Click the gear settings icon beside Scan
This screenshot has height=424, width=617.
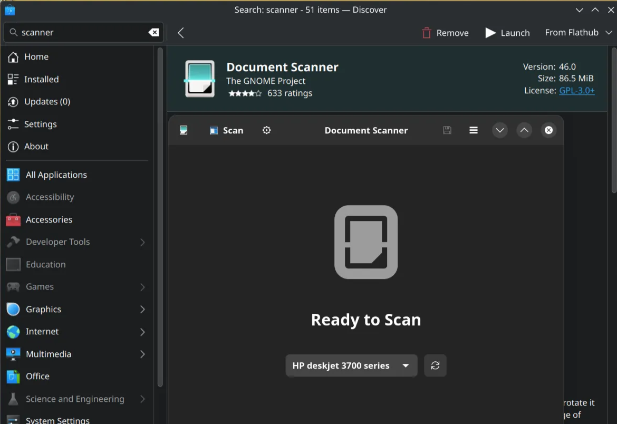(267, 130)
